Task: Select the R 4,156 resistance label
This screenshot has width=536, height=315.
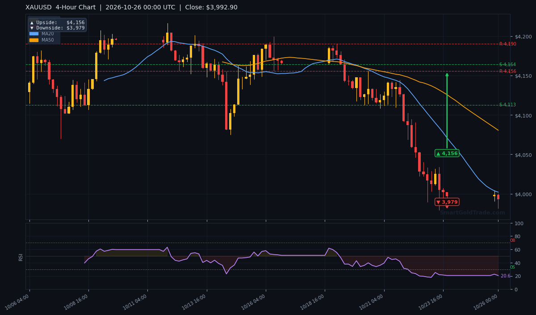Action: click(507, 71)
